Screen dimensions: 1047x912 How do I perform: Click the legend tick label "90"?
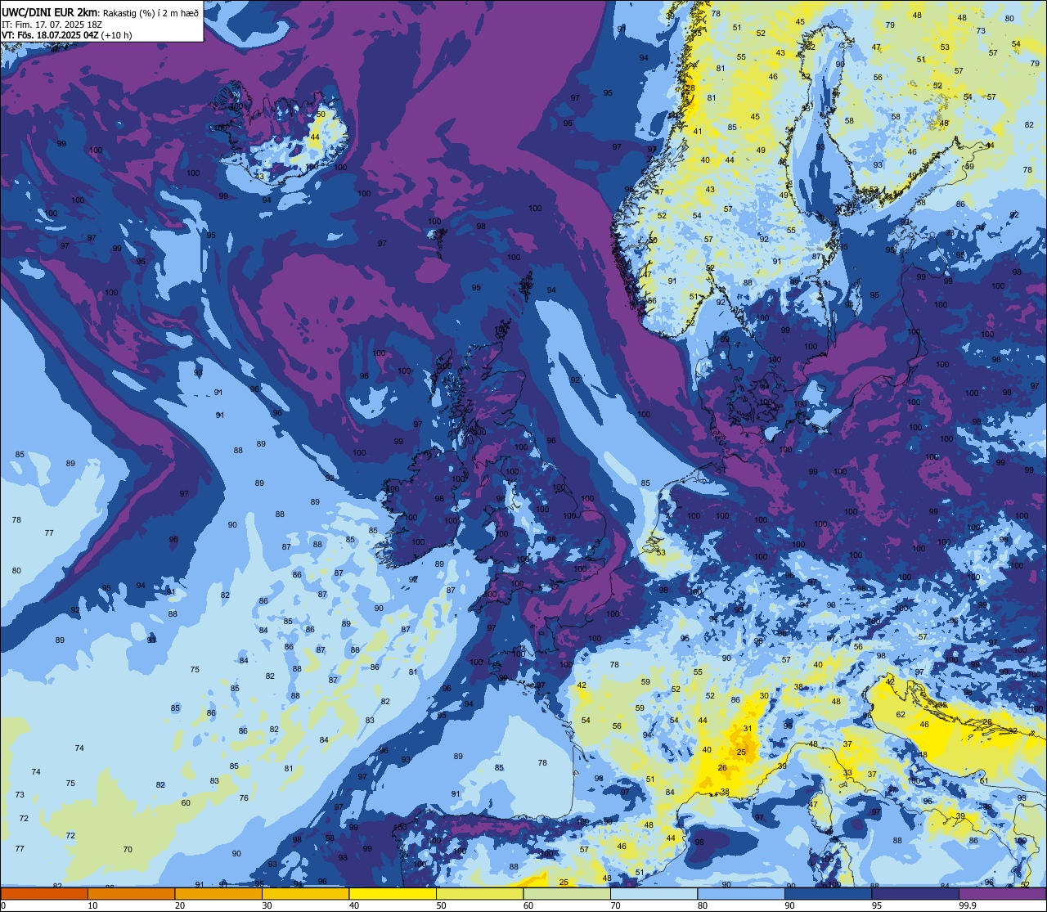(x=789, y=905)
